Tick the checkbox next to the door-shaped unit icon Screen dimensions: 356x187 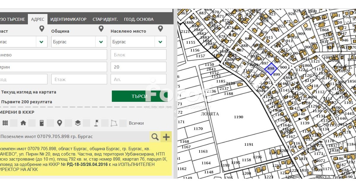(50, 123)
